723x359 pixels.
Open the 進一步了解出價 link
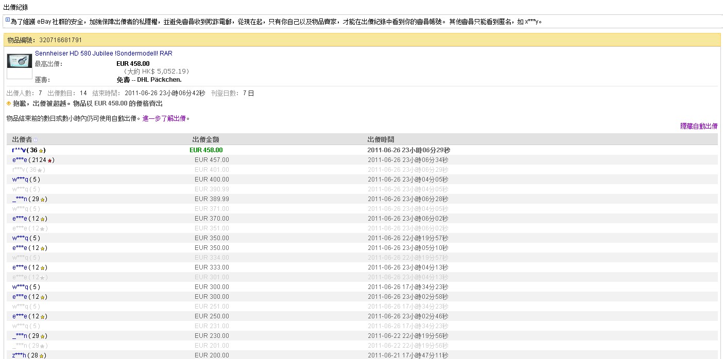point(165,118)
